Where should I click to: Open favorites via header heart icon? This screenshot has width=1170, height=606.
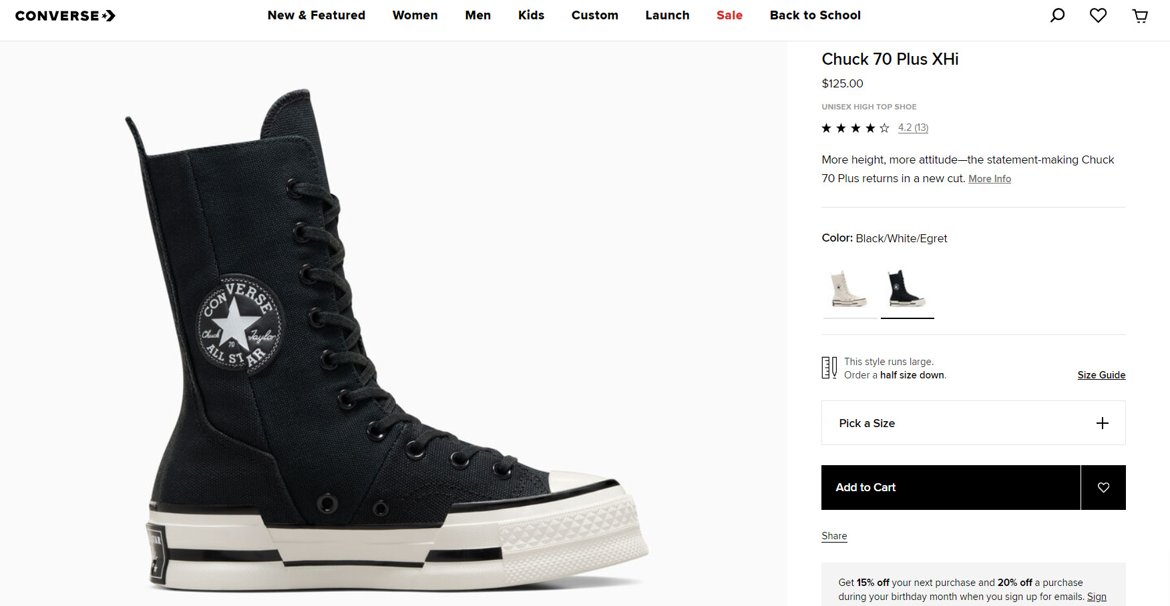[x=1098, y=15]
